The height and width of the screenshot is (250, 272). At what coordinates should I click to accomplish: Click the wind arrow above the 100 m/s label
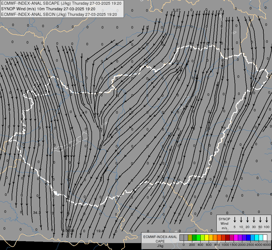(x=267, y=220)
